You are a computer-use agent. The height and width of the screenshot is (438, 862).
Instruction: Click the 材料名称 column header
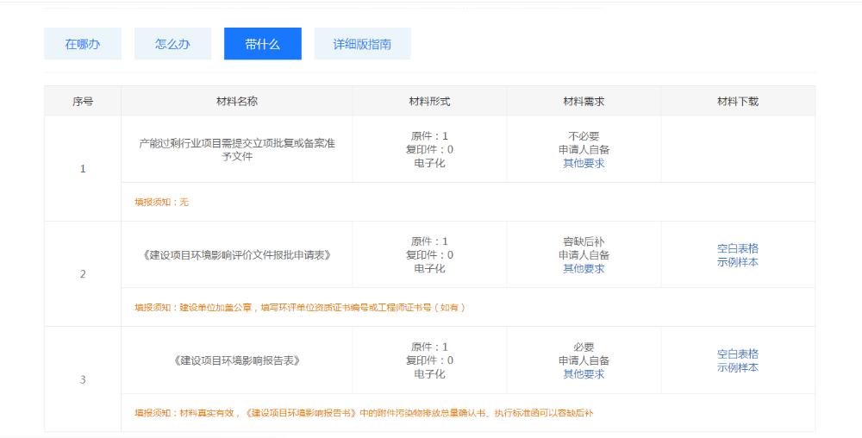click(236, 101)
